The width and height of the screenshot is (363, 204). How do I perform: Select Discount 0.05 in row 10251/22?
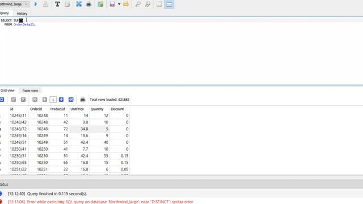point(120,169)
